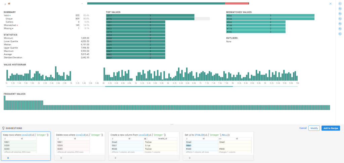Viewport: 344px width, 163px height.
Task: Click the Modify button
Action: (x=314, y=128)
